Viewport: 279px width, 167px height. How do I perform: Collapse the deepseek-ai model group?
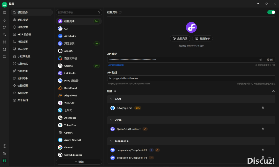(x=111, y=141)
